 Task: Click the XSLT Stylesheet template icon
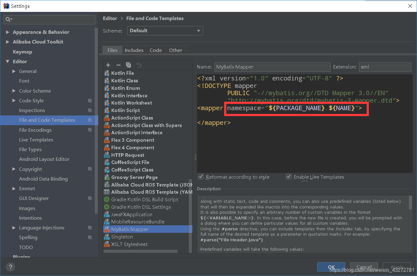pos(107,244)
